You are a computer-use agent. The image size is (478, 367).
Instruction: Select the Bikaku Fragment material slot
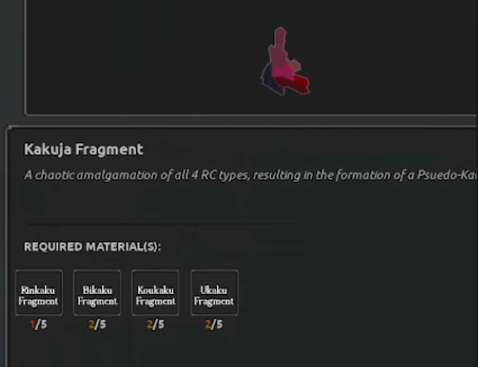pyautogui.click(x=97, y=292)
